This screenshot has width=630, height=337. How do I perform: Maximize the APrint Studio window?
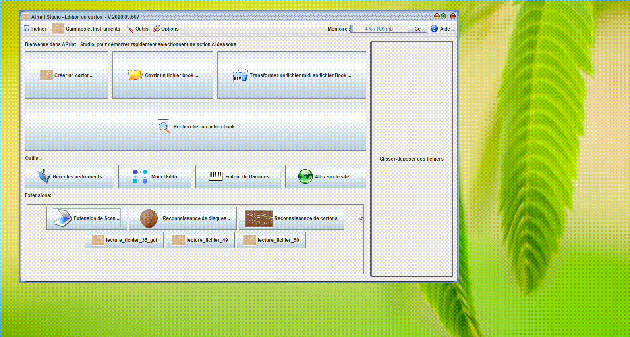click(x=443, y=17)
